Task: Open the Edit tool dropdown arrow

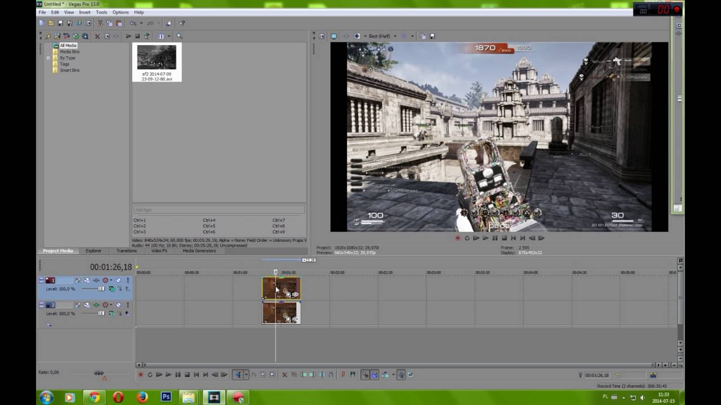Action: (246, 375)
